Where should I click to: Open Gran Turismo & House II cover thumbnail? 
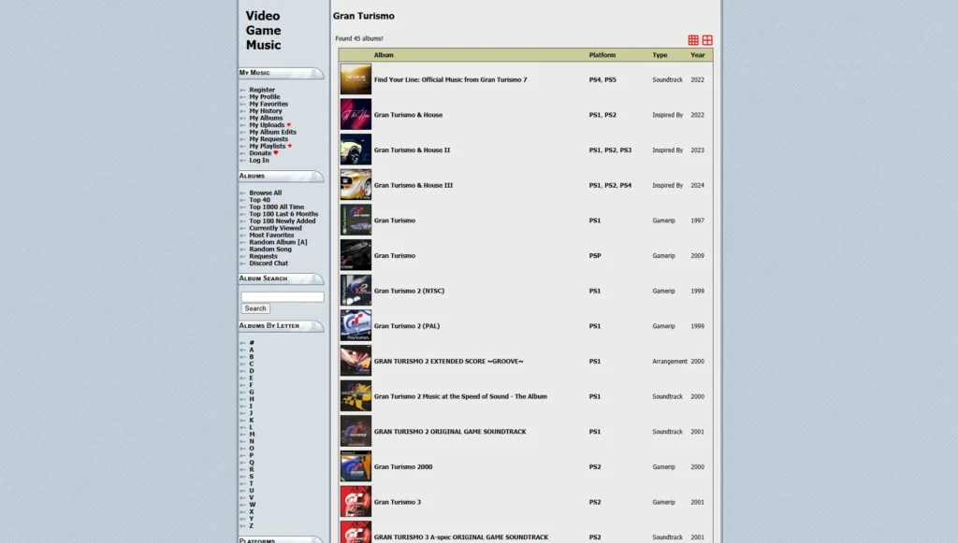point(356,150)
